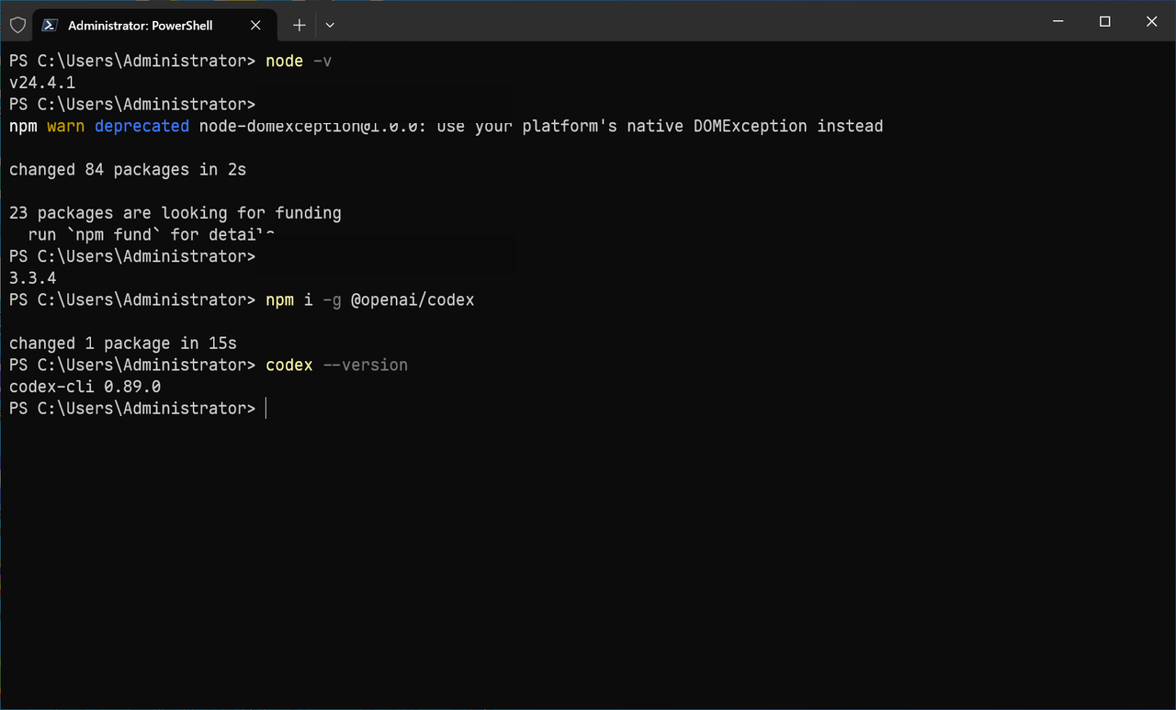Click 'changed 1 package in 15s' text
This screenshot has width=1176, height=710.
(123, 344)
